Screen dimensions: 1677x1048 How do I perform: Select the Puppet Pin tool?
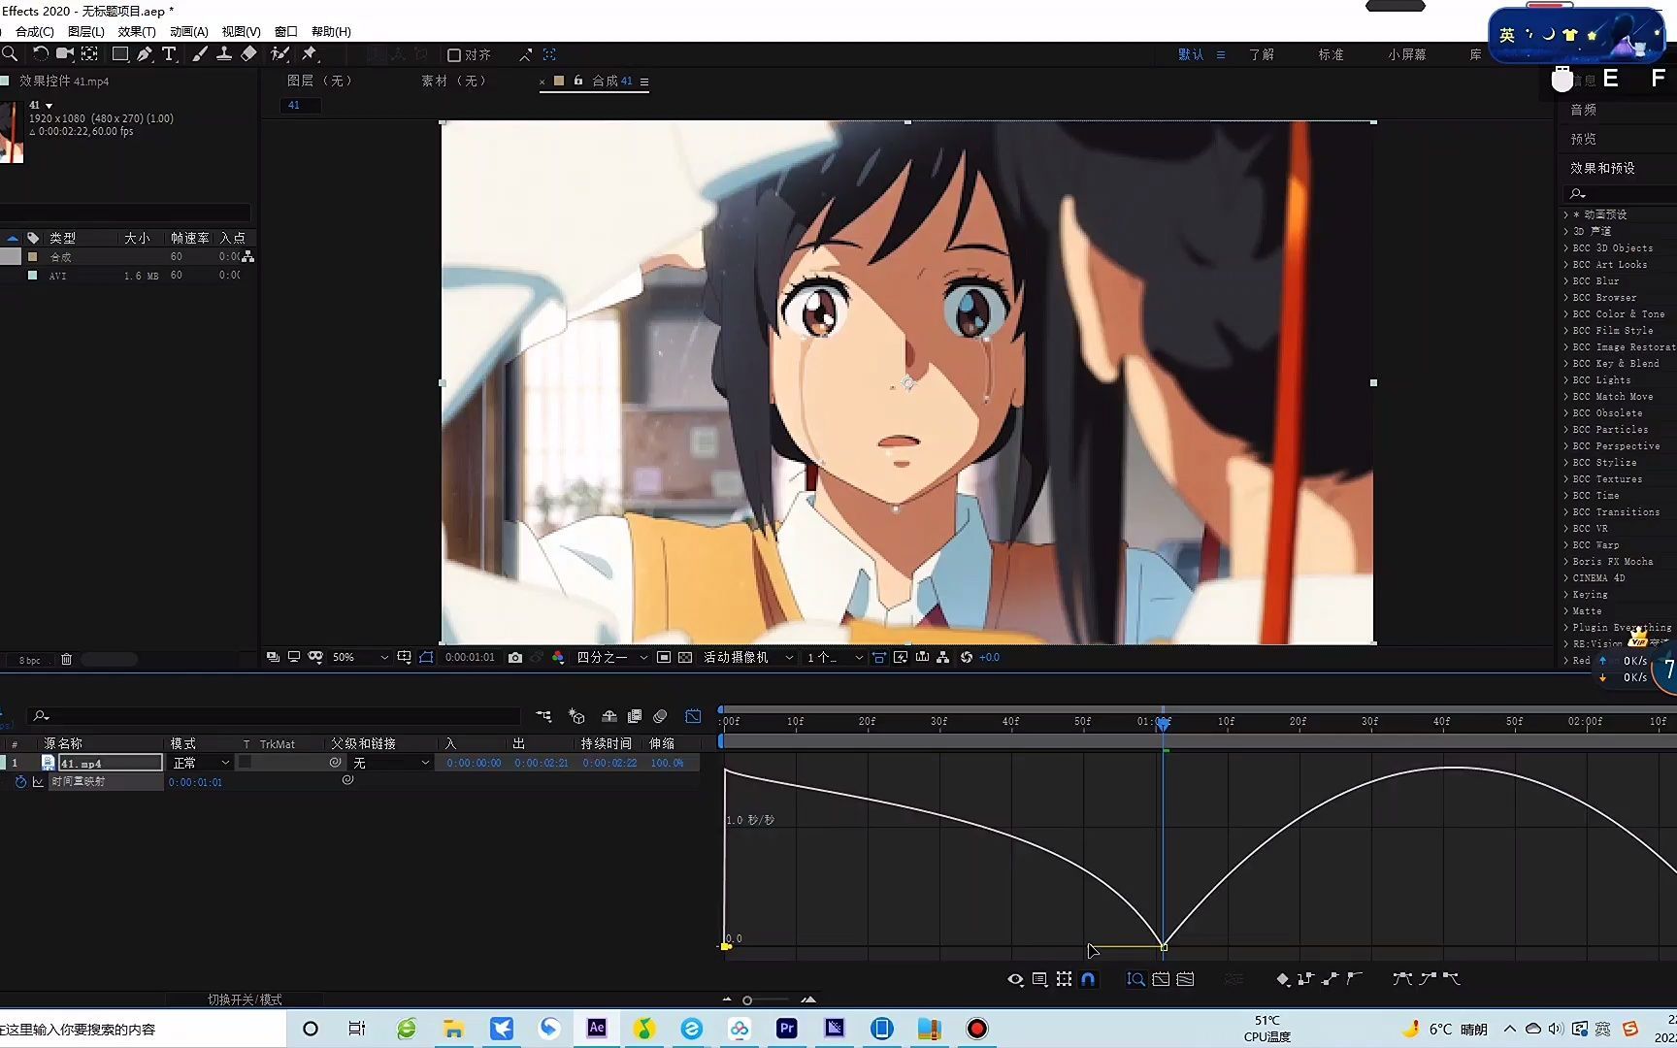coord(310,54)
